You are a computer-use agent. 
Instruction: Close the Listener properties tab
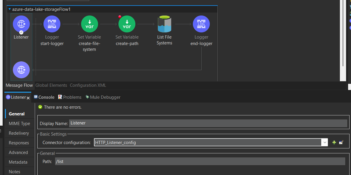pos(28,97)
